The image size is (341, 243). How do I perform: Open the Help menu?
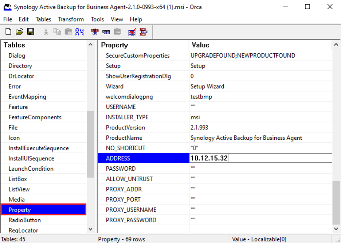[x=136, y=19]
